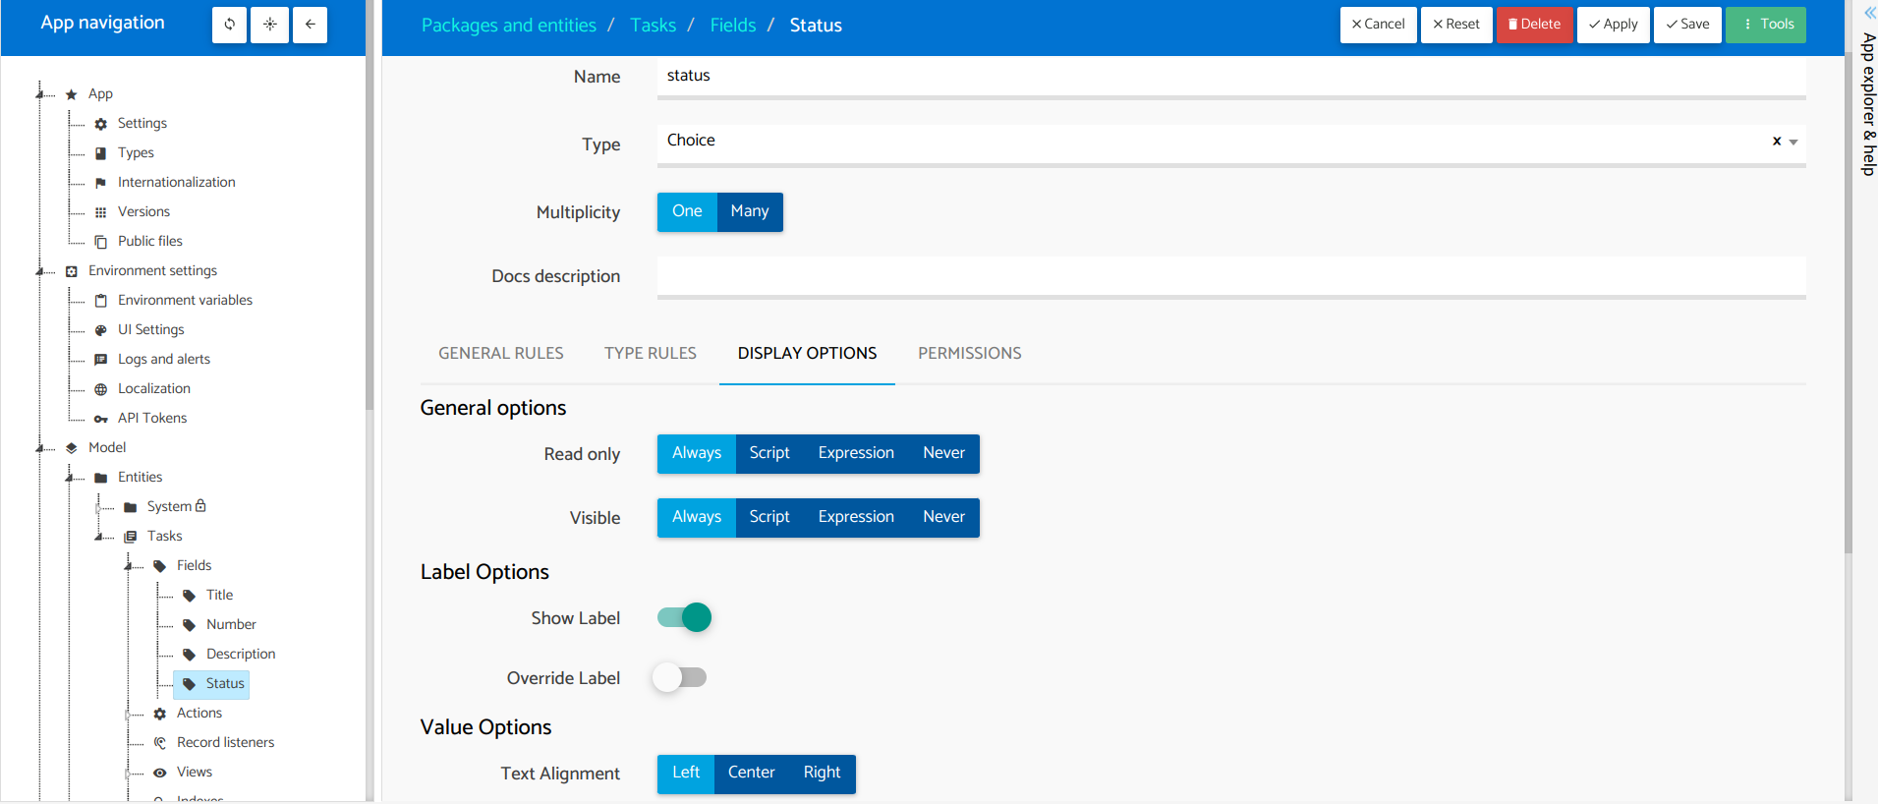Click the tag icon beside Title field
This screenshot has height=804, width=1878.
pos(190,596)
